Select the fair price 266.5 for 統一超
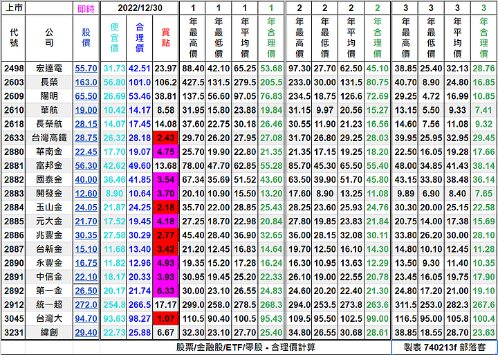Screen dimensions: 498x355 coord(140,304)
